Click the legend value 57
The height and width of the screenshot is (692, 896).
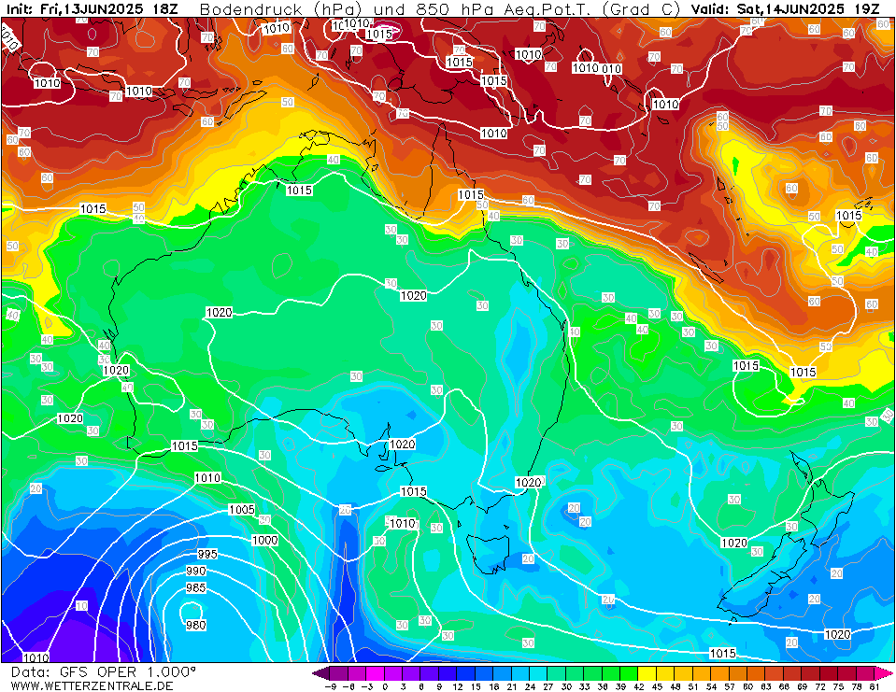coord(729,686)
